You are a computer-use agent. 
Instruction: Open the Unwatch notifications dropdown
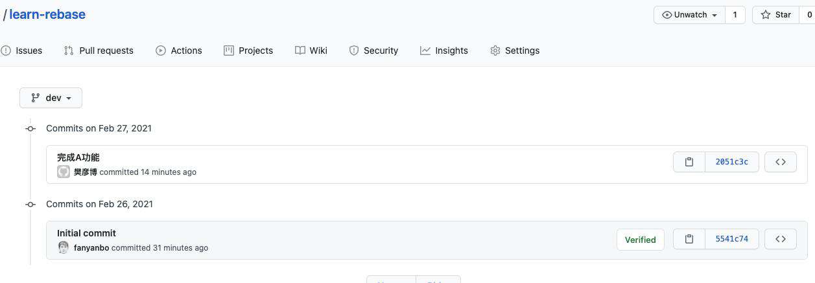click(689, 14)
